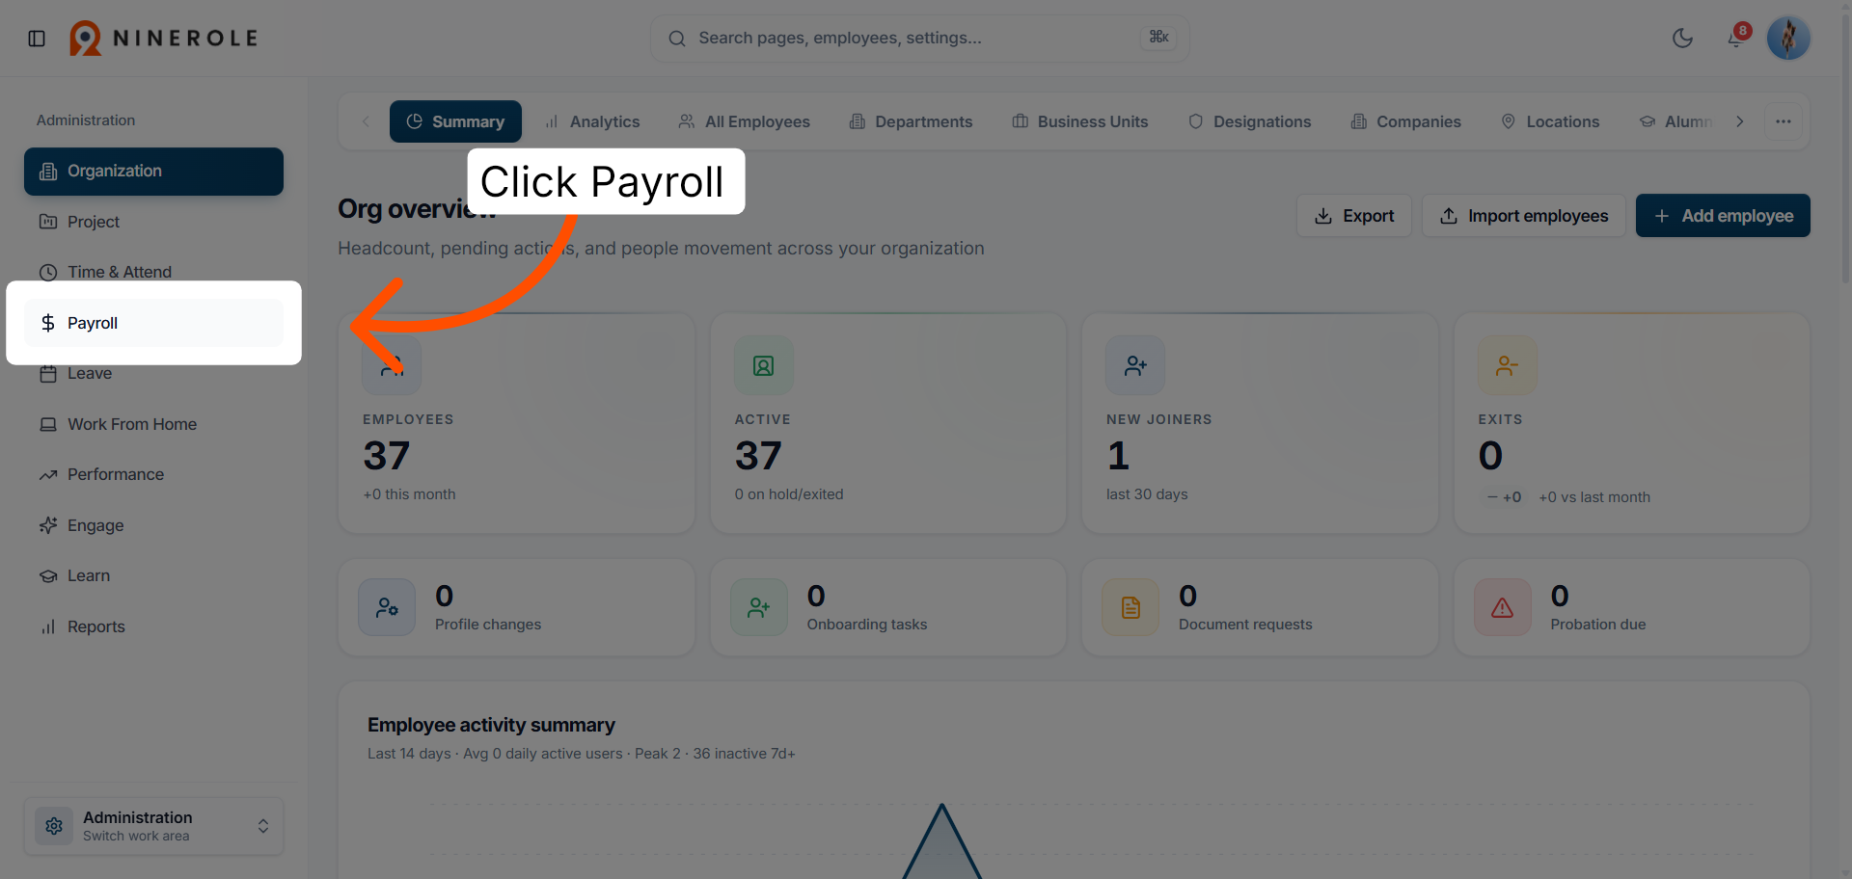Switch to the Analytics tab
1852x879 pixels.
pyautogui.click(x=592, y=121)
